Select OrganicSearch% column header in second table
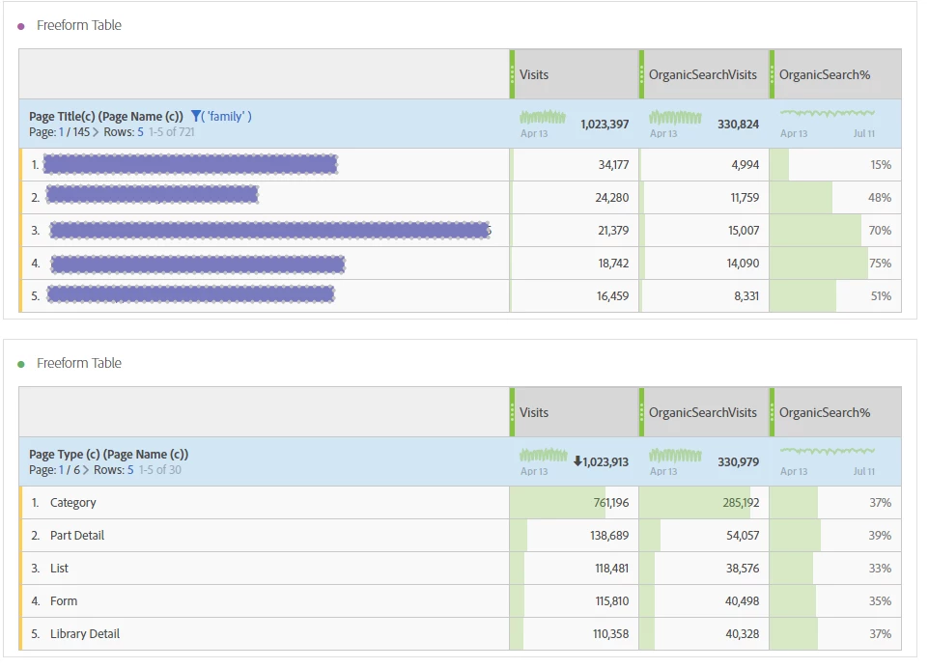The width and height of the screenshot is (929, 668). pos(835,412)
